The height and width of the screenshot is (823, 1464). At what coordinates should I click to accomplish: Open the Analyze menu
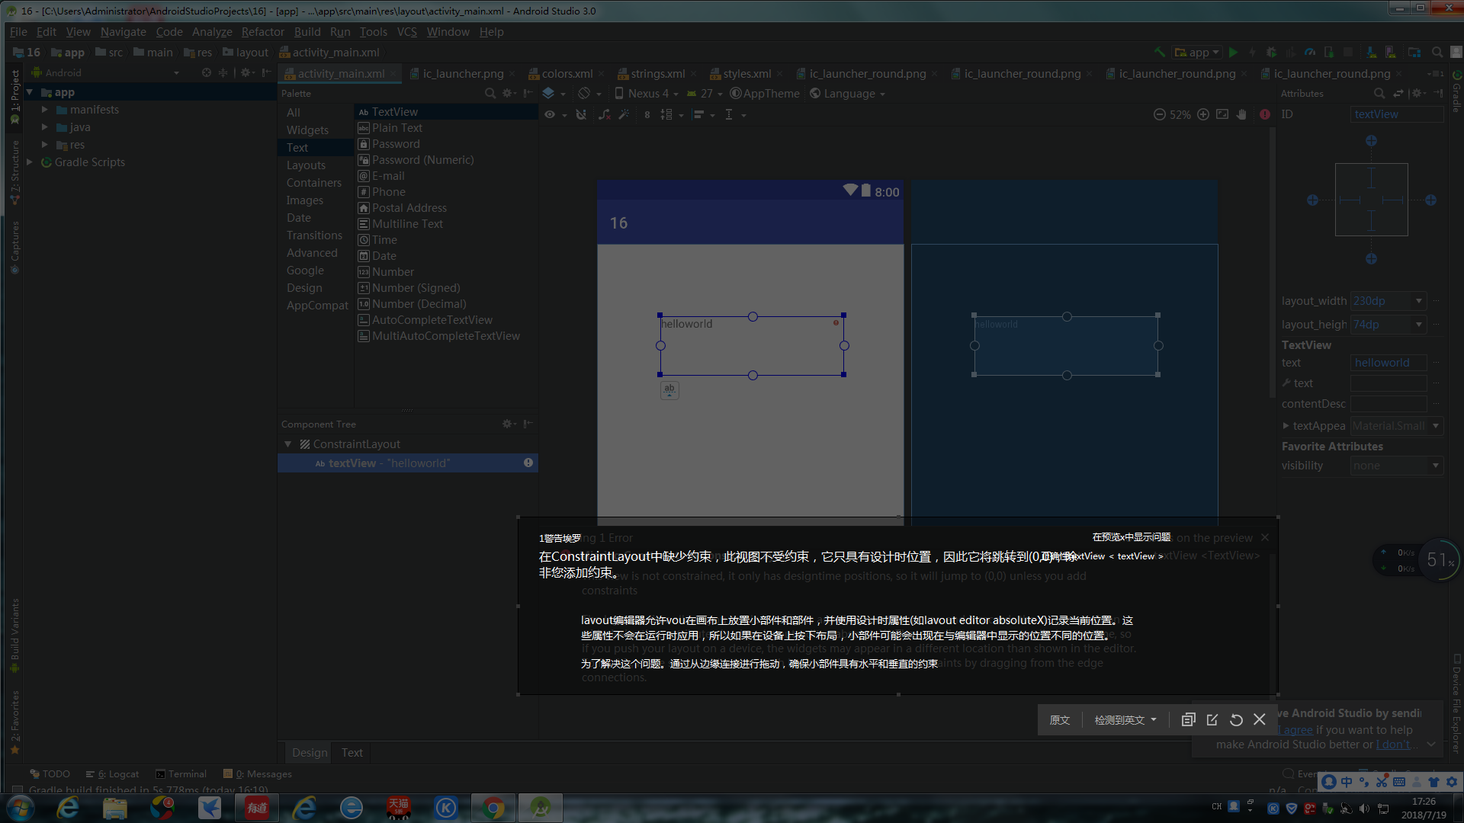(212, 32)
